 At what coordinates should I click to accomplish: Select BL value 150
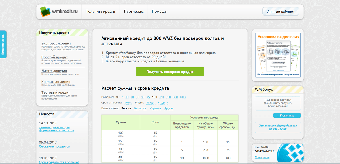[162, 97]
